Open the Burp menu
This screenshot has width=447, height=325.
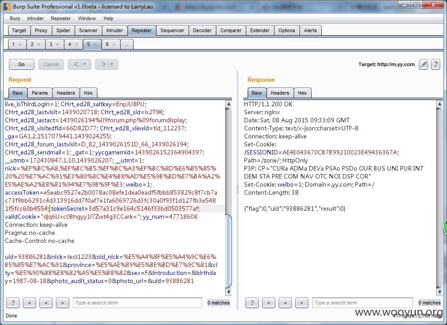tap(15, 18)
